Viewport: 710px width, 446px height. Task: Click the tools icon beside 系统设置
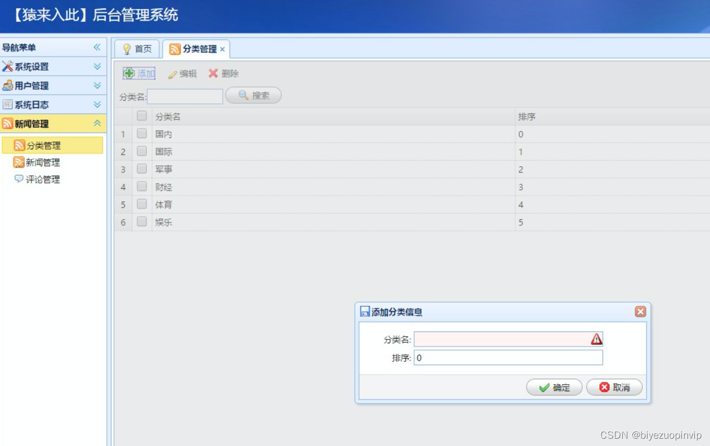[x=8, y=66]
